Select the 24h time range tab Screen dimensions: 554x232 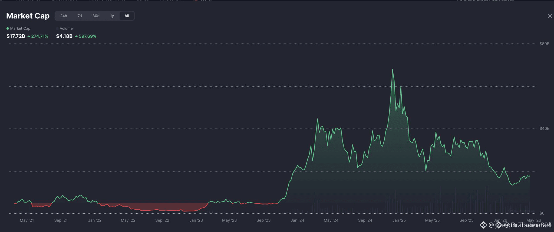pyautogui.click(x=64, y=16)
